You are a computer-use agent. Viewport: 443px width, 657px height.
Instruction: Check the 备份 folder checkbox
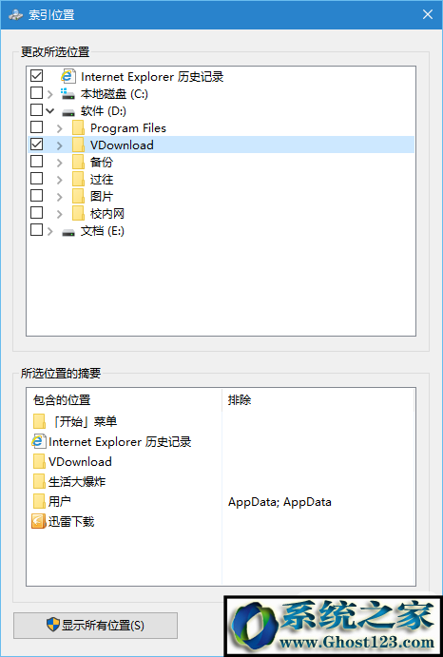[x=36, y=161]
